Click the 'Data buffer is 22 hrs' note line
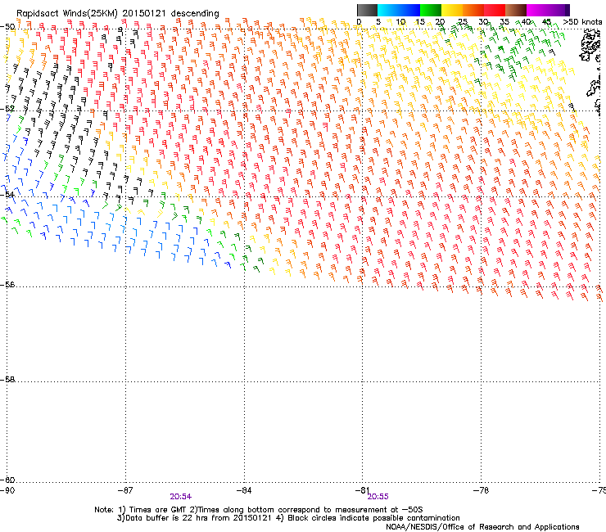 (288, 518)
